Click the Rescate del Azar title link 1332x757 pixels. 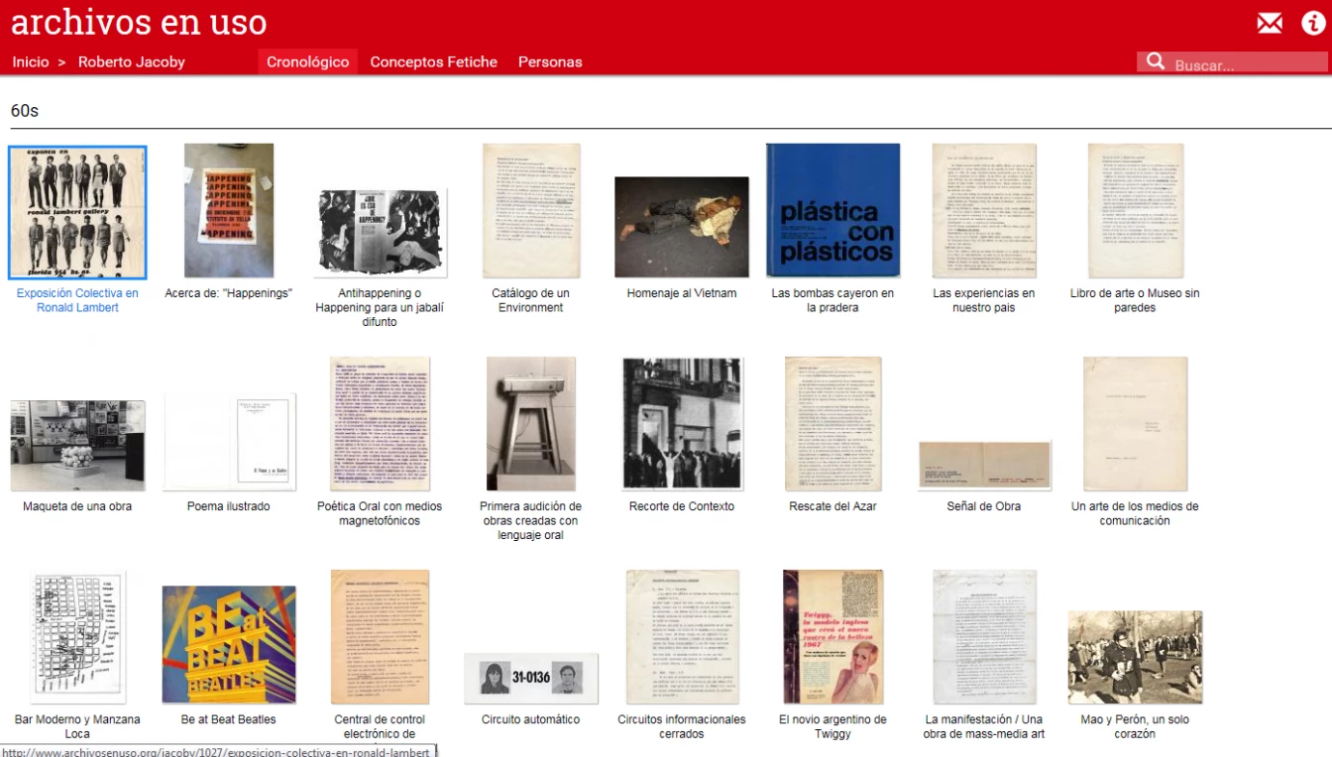coord(832,506)
